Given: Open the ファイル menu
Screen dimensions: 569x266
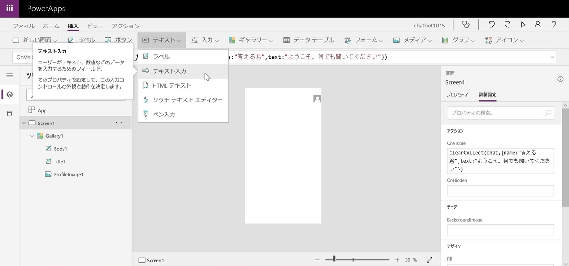Looking at the screenshot, I should click(23, 26).
